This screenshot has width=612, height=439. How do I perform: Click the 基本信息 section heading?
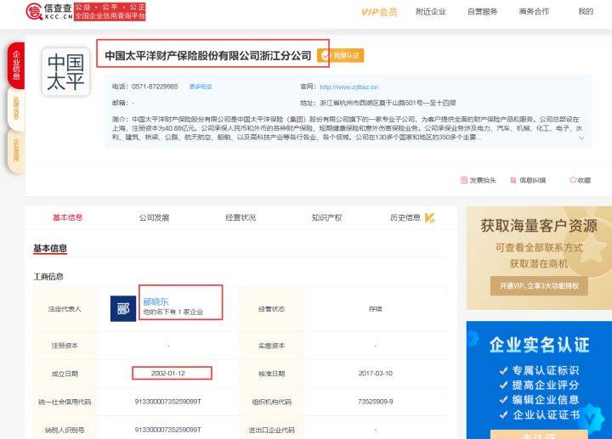pyautogui.click(x=50, y=248)
